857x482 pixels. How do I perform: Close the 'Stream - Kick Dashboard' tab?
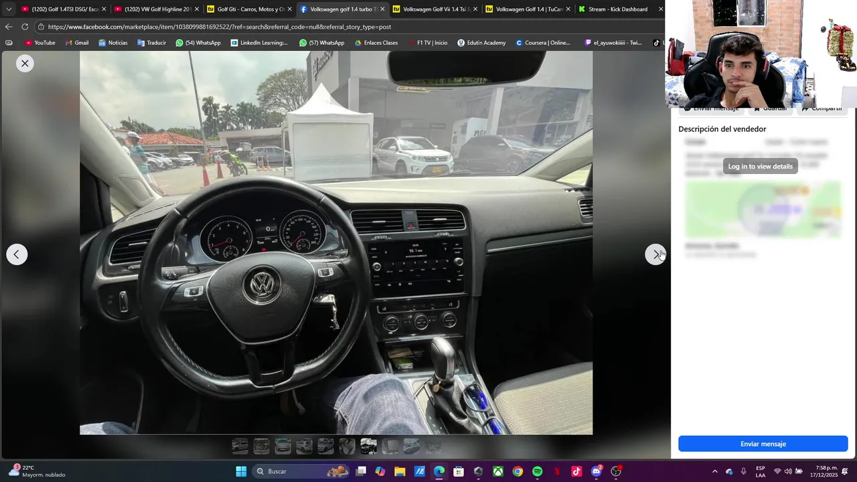[661, 9]
